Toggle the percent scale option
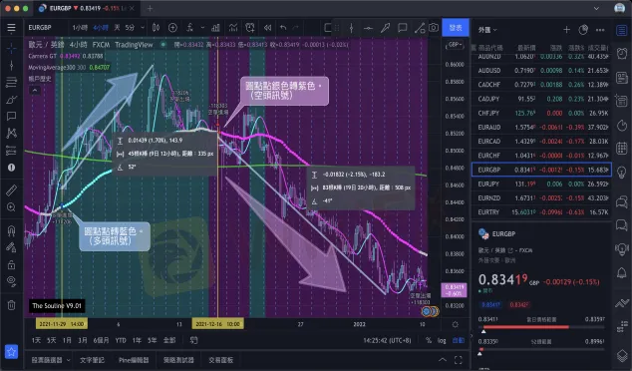Viewport: 632px width, 371px height. click(x=428, y=340)
